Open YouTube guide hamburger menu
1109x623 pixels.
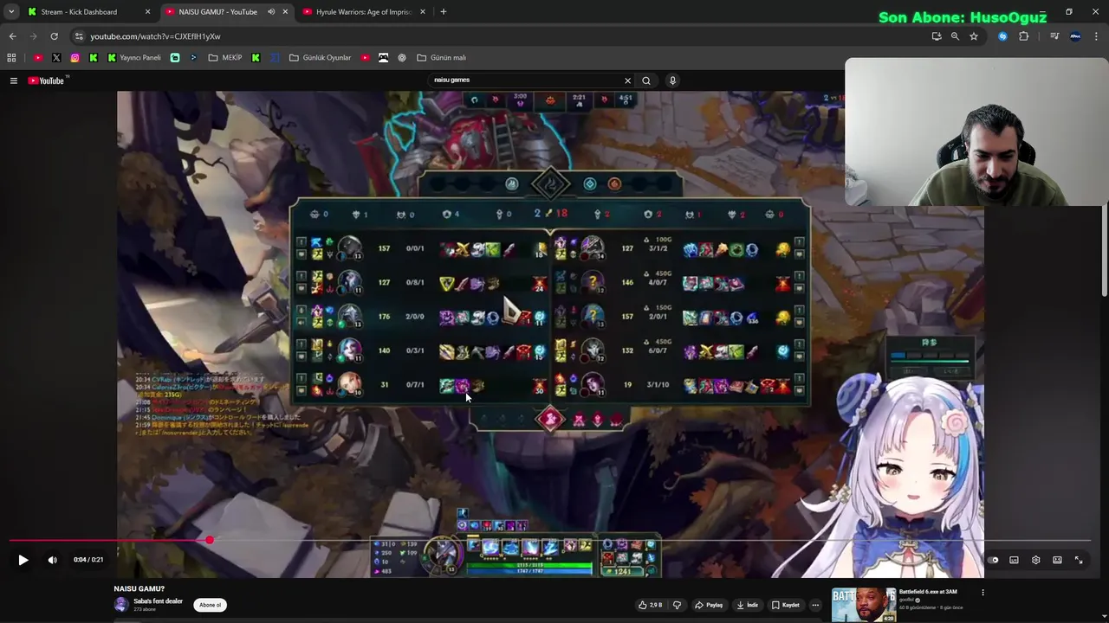click(x=13, y=80)
